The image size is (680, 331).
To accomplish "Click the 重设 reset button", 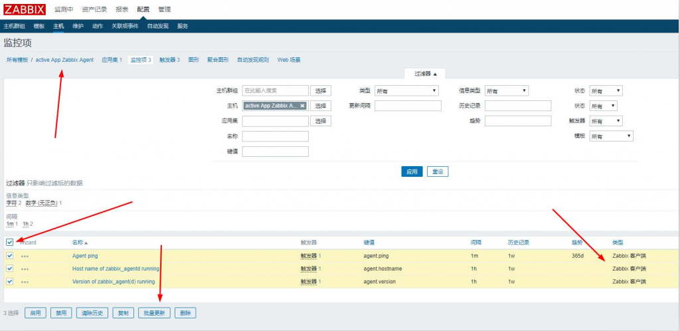I will click(x=438, y=171).
